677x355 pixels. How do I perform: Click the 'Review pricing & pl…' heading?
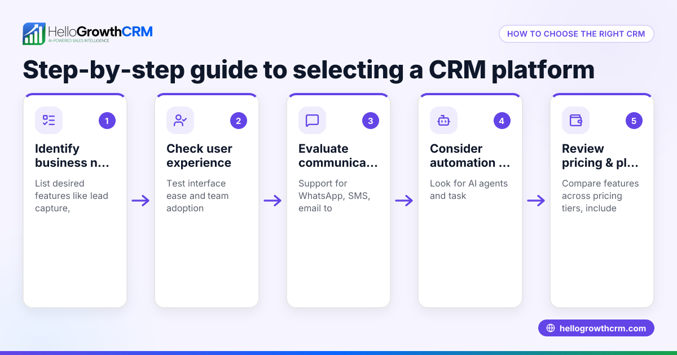(601, 156)
